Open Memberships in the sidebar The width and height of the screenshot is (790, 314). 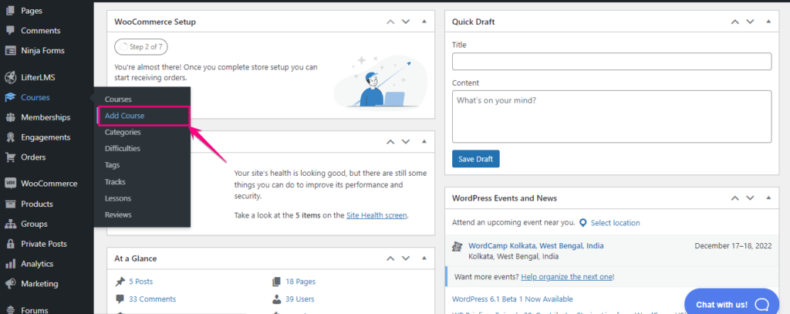[x=46, y=117]
